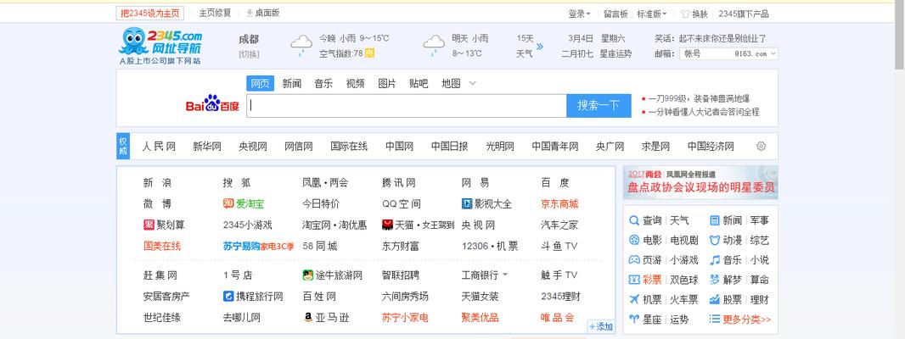The image size is (905, 339).
Task: Click the 查询 magnifier icon
Action: (x=633, y=220)
